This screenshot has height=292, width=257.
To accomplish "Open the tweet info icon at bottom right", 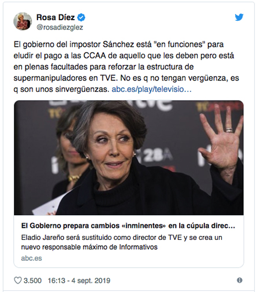I will pyautogui.click(x=240, y=280).
